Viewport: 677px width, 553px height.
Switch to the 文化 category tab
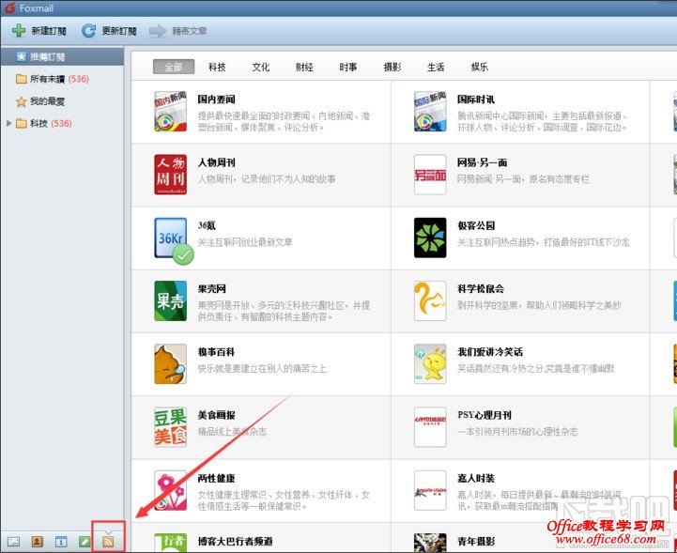pos(261,67)
